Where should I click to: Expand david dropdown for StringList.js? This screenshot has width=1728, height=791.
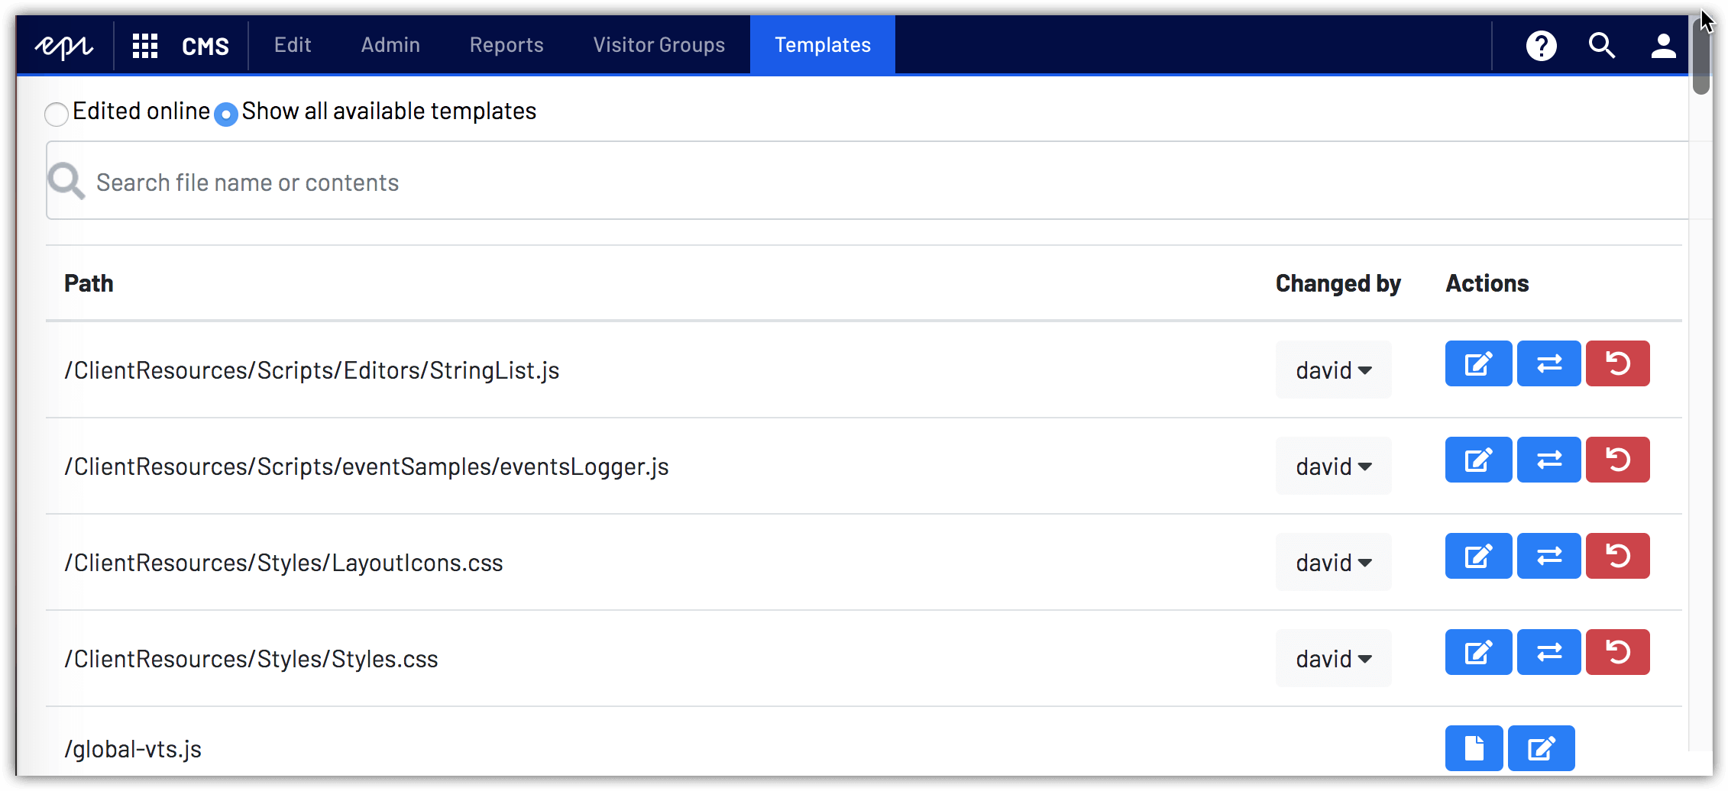(x=1333, y=370)
